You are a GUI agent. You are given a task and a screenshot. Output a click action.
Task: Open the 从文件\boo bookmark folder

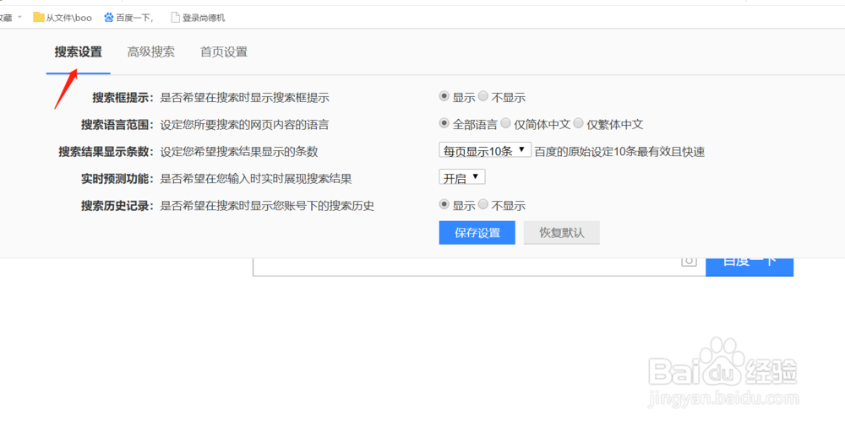point(63,18)
